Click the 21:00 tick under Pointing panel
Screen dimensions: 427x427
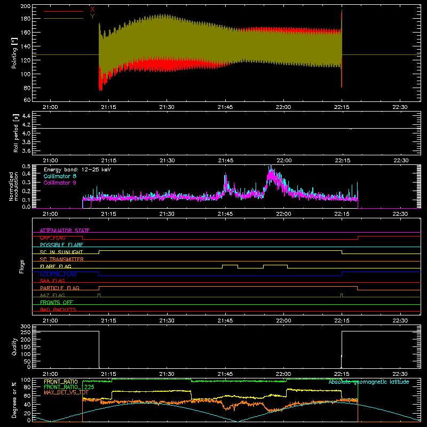coord(50,107)
